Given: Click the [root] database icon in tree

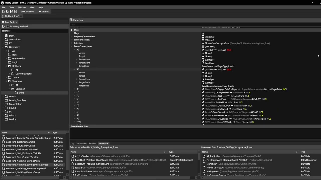Looking at the screenshot, I should coord(6,36).
